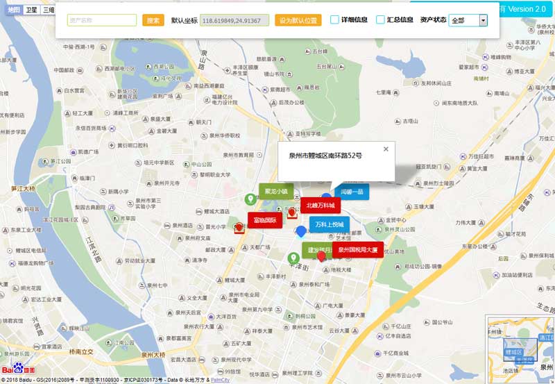This screenshot has height=384, width=555.
Task: Switch to the 卫星 satellite view tab
Action: (31, 10)
